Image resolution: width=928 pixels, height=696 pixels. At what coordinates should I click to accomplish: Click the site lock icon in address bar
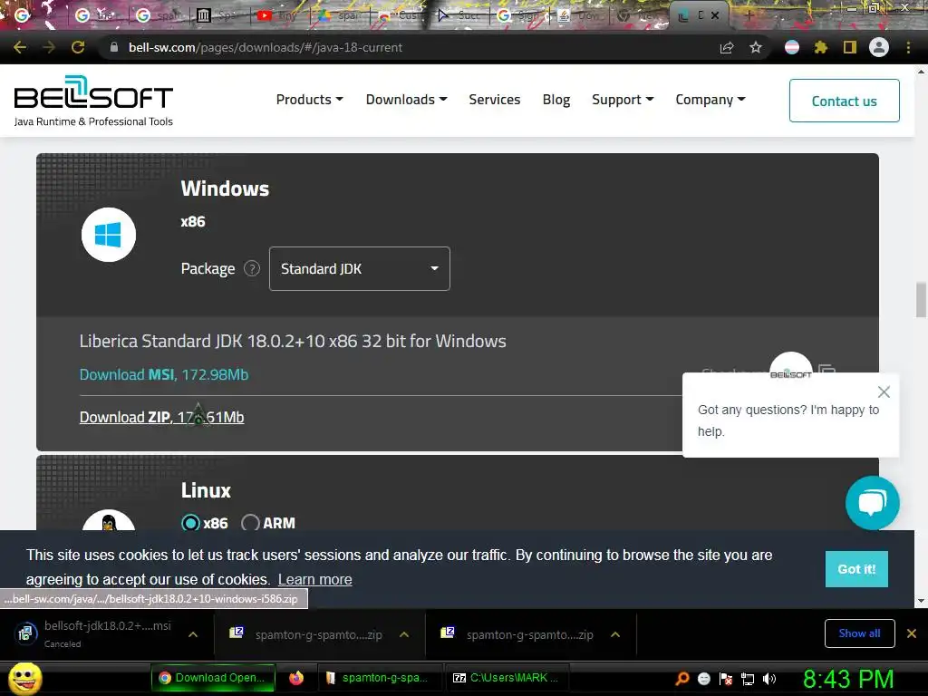pos(114,47)
